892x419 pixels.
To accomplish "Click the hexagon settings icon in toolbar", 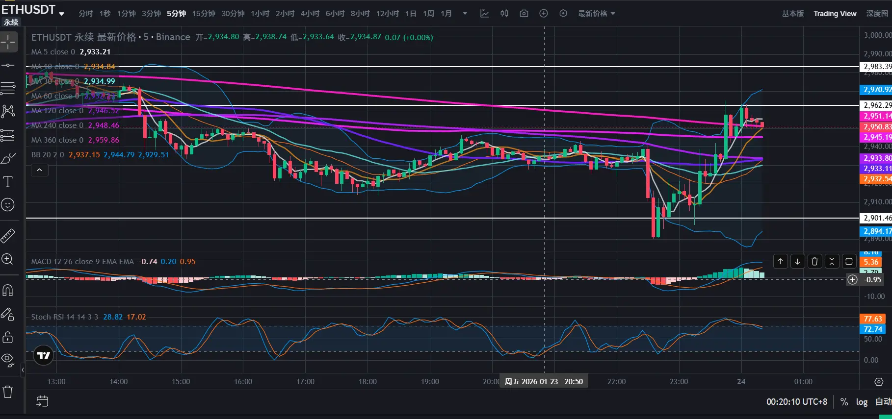I will point(563,13).
